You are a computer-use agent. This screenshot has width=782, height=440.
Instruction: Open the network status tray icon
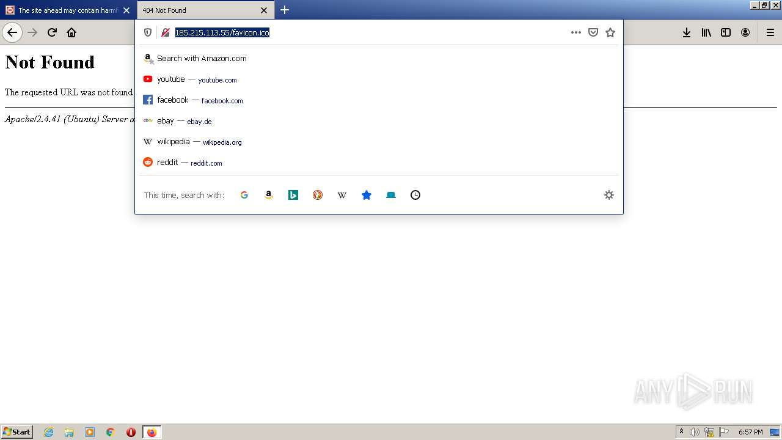coord(709,432)
